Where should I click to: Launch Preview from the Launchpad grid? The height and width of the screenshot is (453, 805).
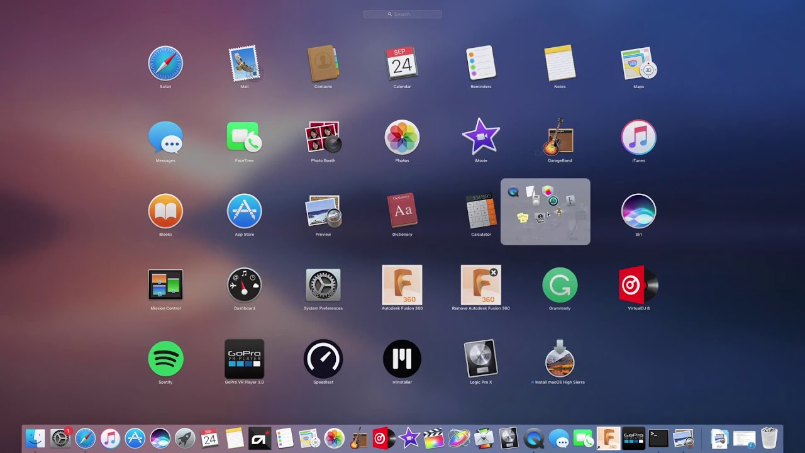click(x=323, y=211)
